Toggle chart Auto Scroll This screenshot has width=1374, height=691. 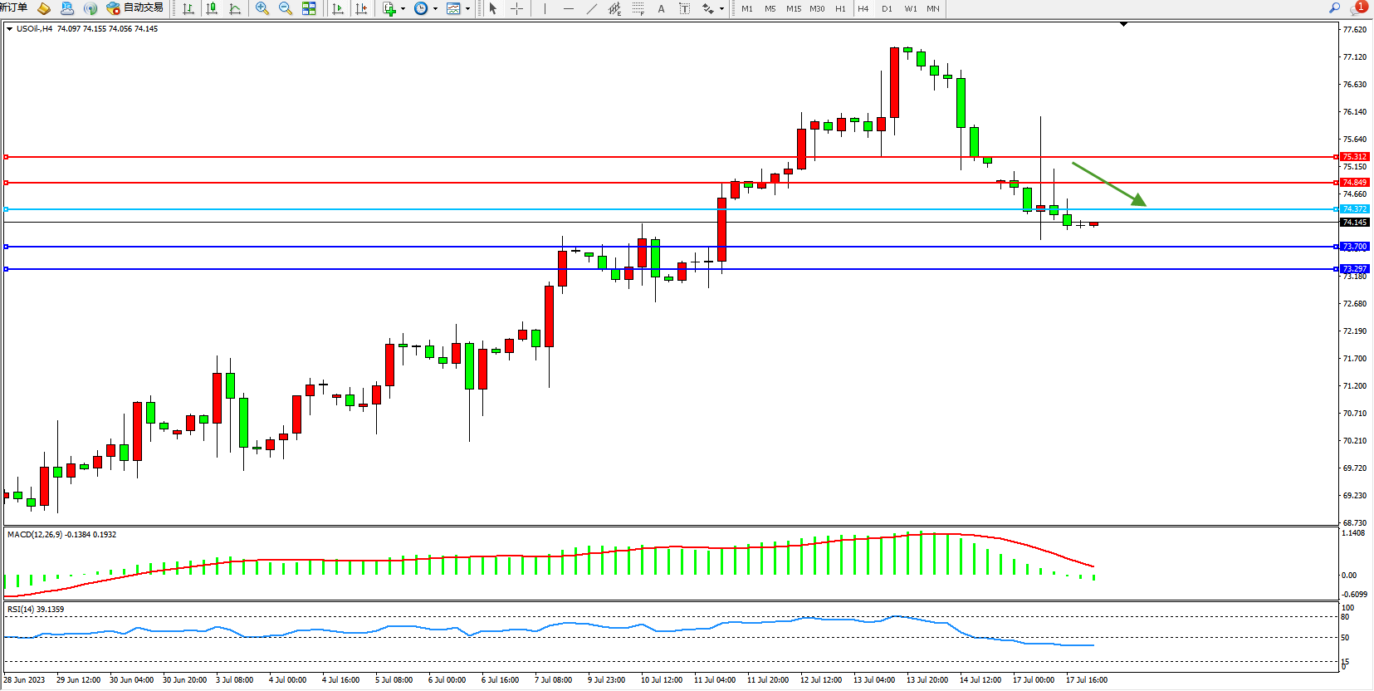[338, 8]
